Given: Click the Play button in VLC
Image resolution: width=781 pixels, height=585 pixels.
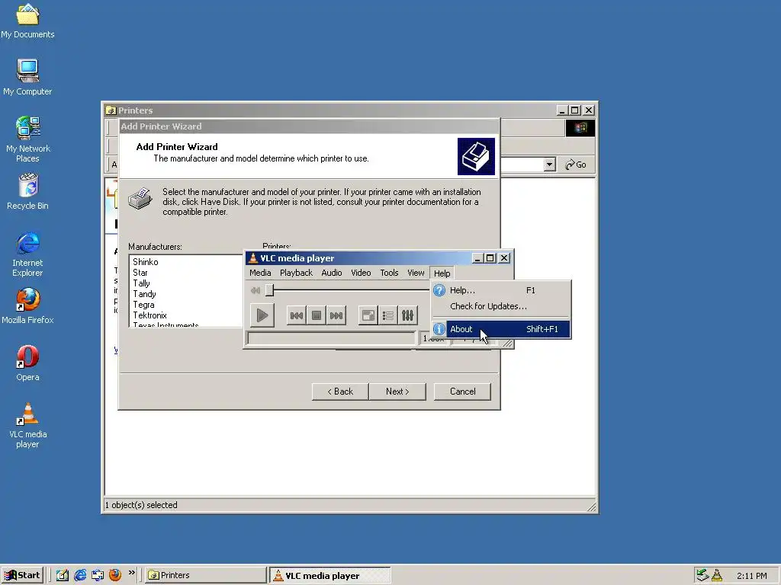Looking at the screenshot, I should click(x=262, y=315).
